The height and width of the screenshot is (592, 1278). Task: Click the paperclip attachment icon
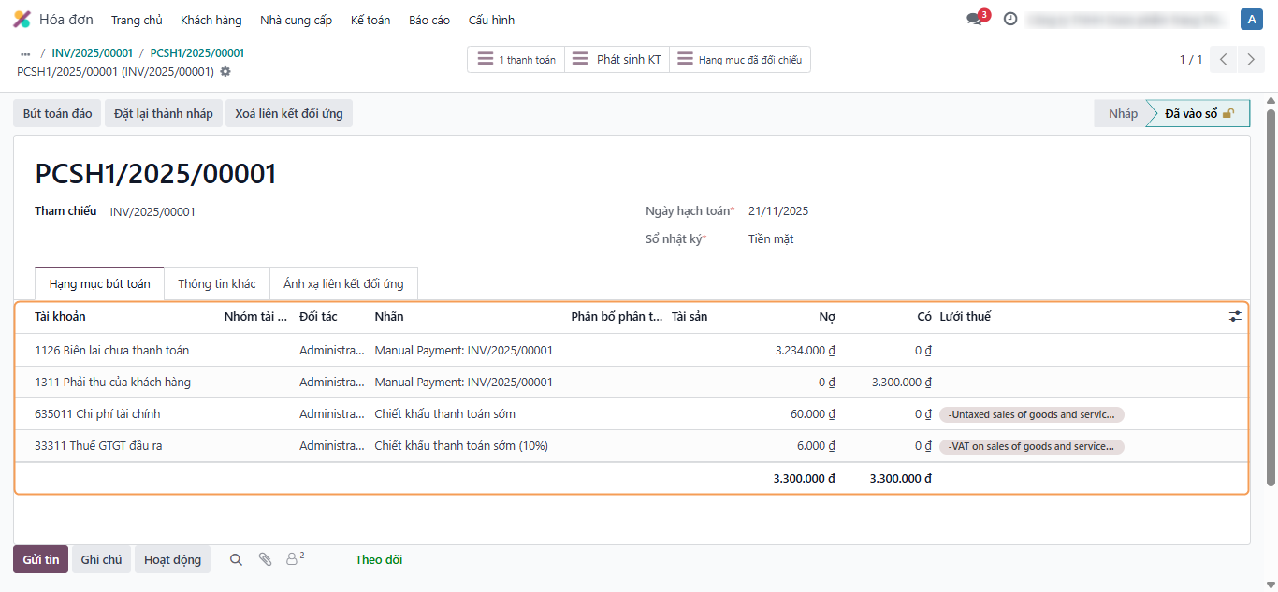point(266,559)
